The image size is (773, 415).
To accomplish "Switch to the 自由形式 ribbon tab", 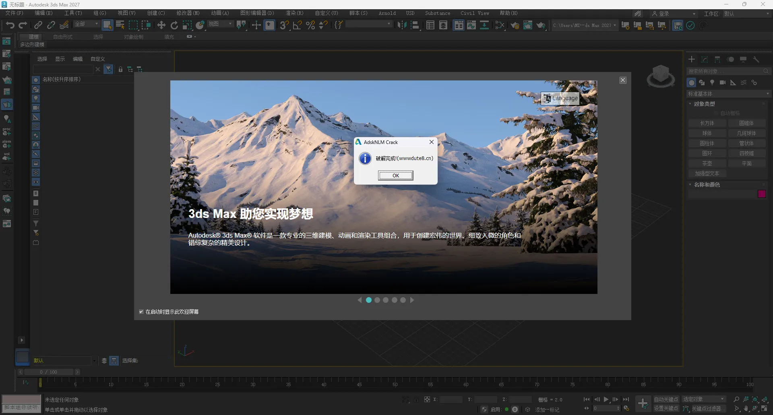I will (63, 37).
